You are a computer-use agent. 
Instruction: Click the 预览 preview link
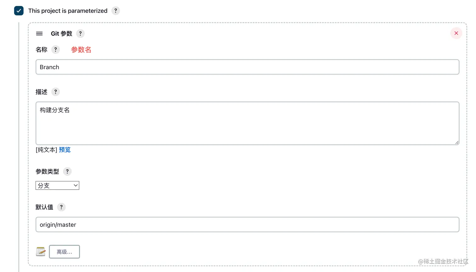(65, 150)
